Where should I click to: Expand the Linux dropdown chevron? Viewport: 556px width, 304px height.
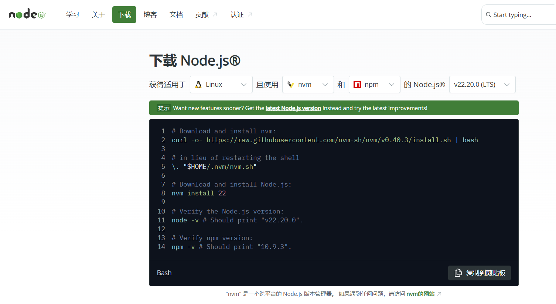coord(244,85)
